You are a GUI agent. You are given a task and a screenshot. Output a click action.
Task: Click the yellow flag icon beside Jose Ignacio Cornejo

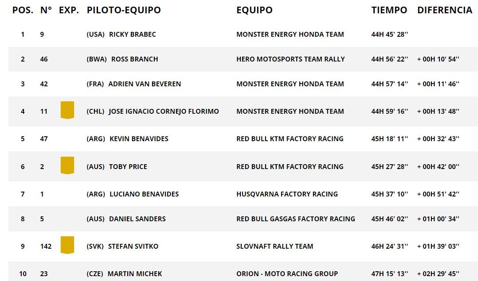(x=67, y=110)
